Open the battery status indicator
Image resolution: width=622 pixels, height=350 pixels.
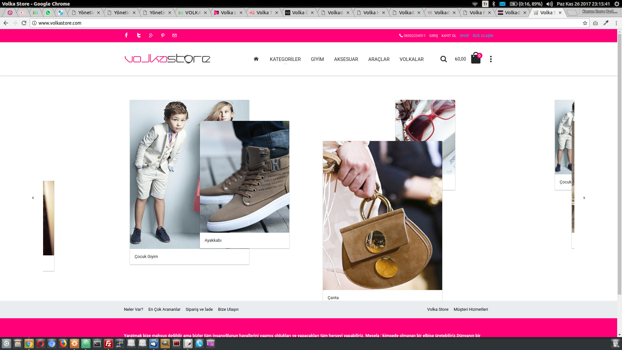click(526, 4)
